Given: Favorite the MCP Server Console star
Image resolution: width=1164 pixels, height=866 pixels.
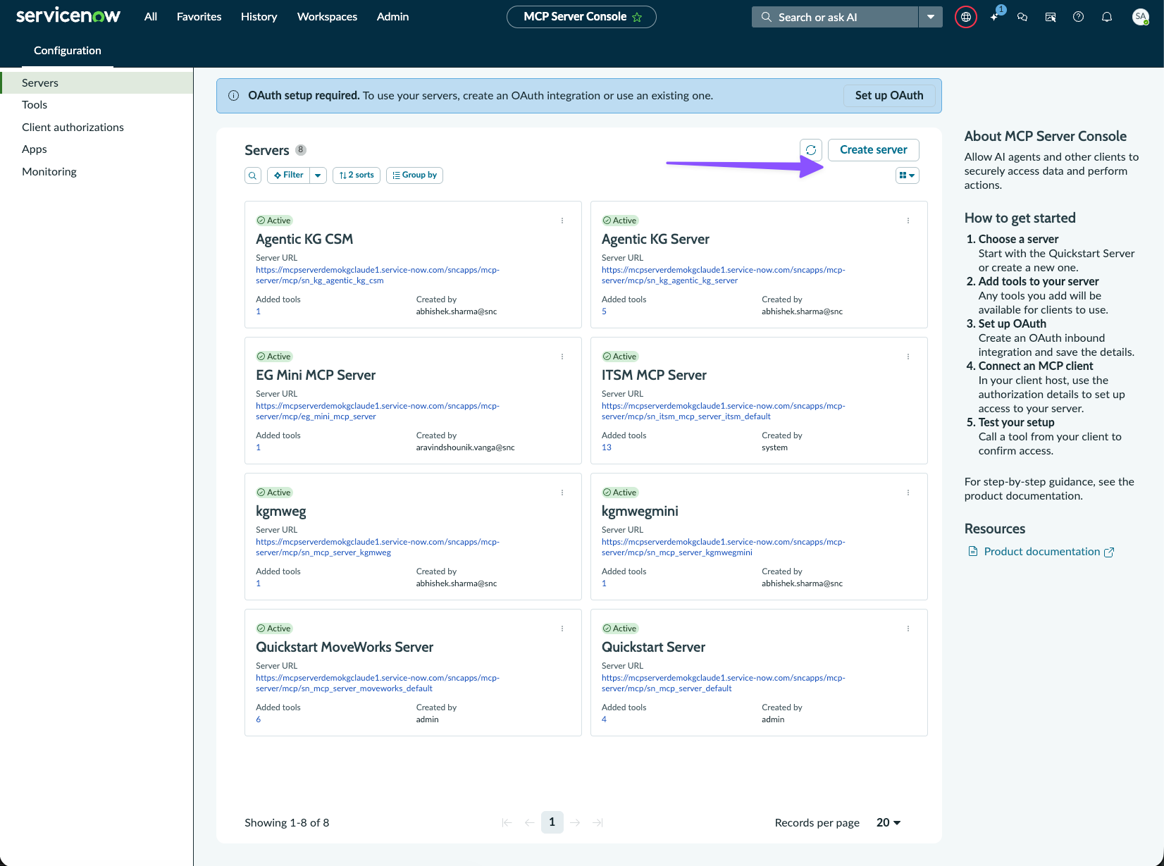Looking at the screenshot, I should [x=637, y=17].
